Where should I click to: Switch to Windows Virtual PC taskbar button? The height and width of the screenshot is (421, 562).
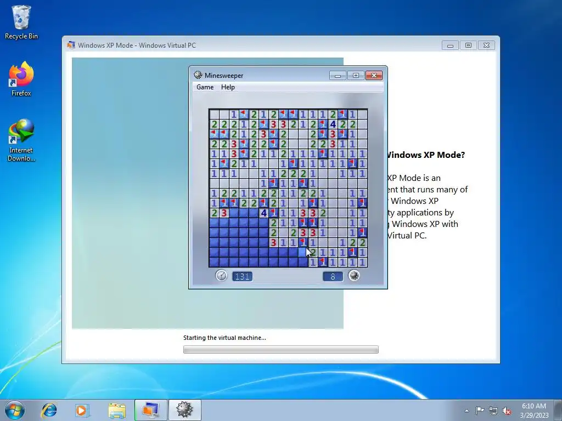point(150,410)
